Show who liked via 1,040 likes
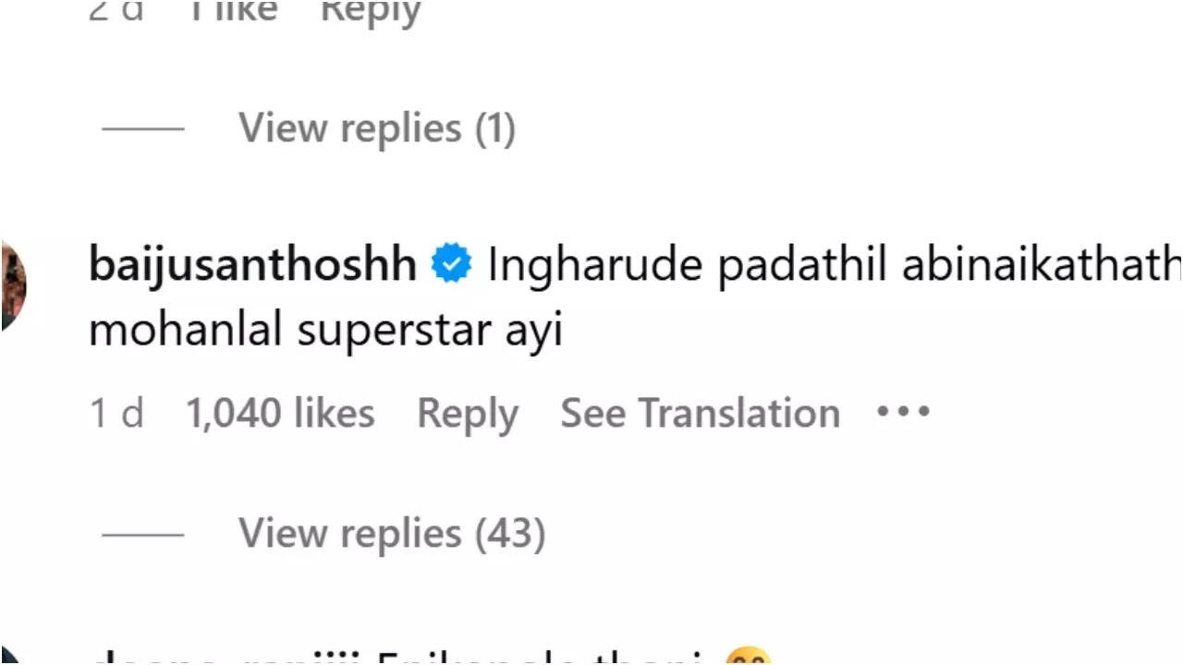The height and width of the screenshot is (665, 1183). pos(280,413)
